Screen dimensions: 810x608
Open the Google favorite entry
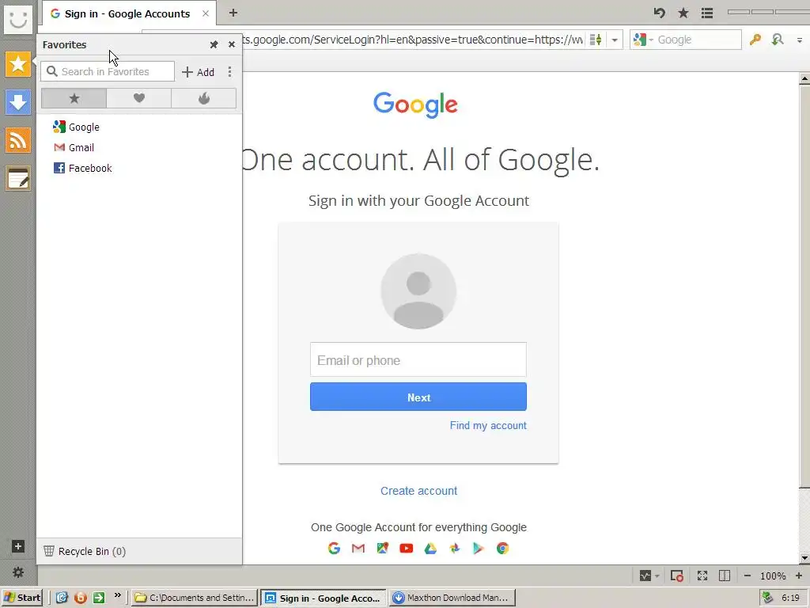pyautogui.click(x=77, y=127)
